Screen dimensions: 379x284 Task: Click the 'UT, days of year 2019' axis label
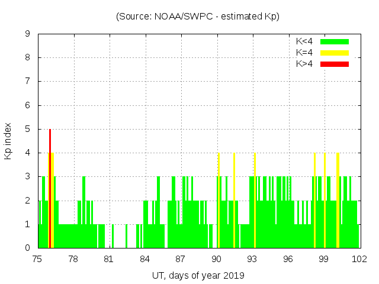[x=198, y=275]
